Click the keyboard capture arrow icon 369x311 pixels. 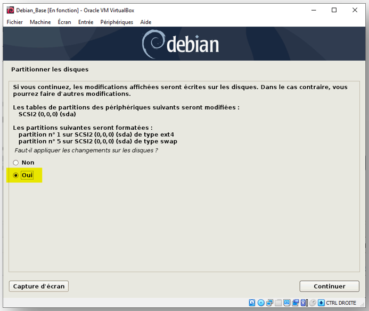point(321,302)
